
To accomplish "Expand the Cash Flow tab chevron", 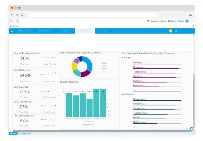I will [x=73, y=31].
